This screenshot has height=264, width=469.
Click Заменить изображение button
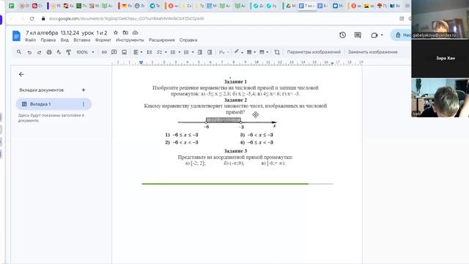pos(373,52)
